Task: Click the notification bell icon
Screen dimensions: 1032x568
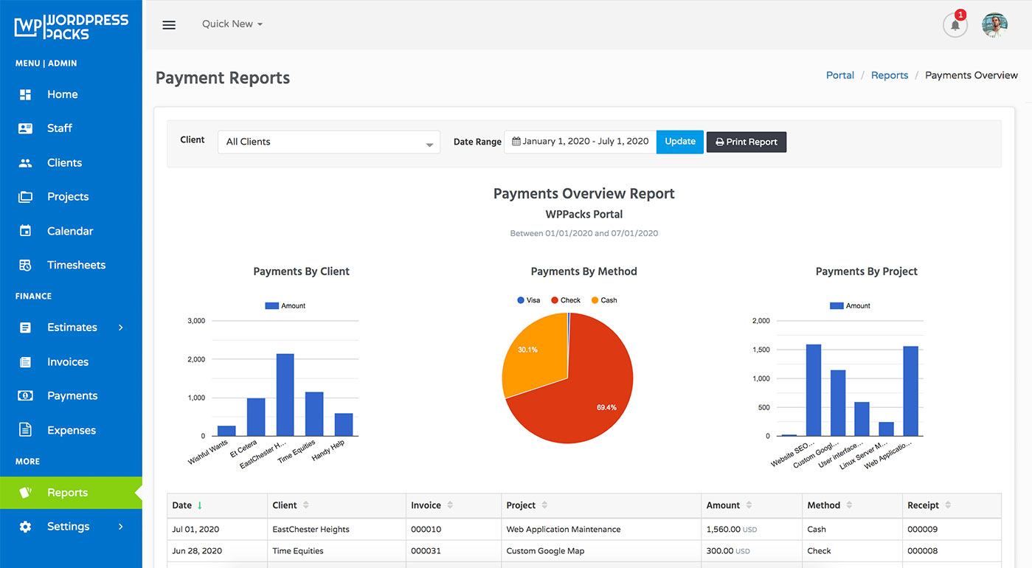Action: (x=955, y=25)
